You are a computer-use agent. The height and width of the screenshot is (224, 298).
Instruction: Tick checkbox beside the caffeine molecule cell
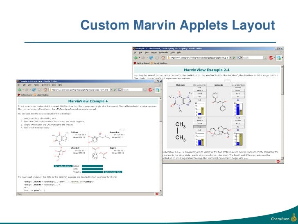click(200, 100)
